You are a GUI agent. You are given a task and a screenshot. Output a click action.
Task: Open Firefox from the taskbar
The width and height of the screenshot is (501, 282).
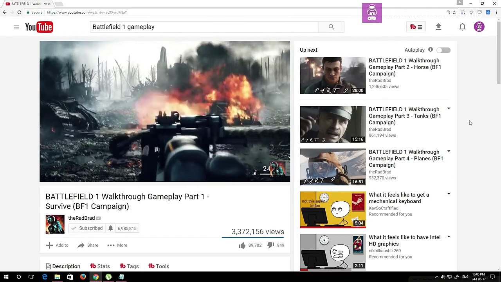(x=83, y=277)
